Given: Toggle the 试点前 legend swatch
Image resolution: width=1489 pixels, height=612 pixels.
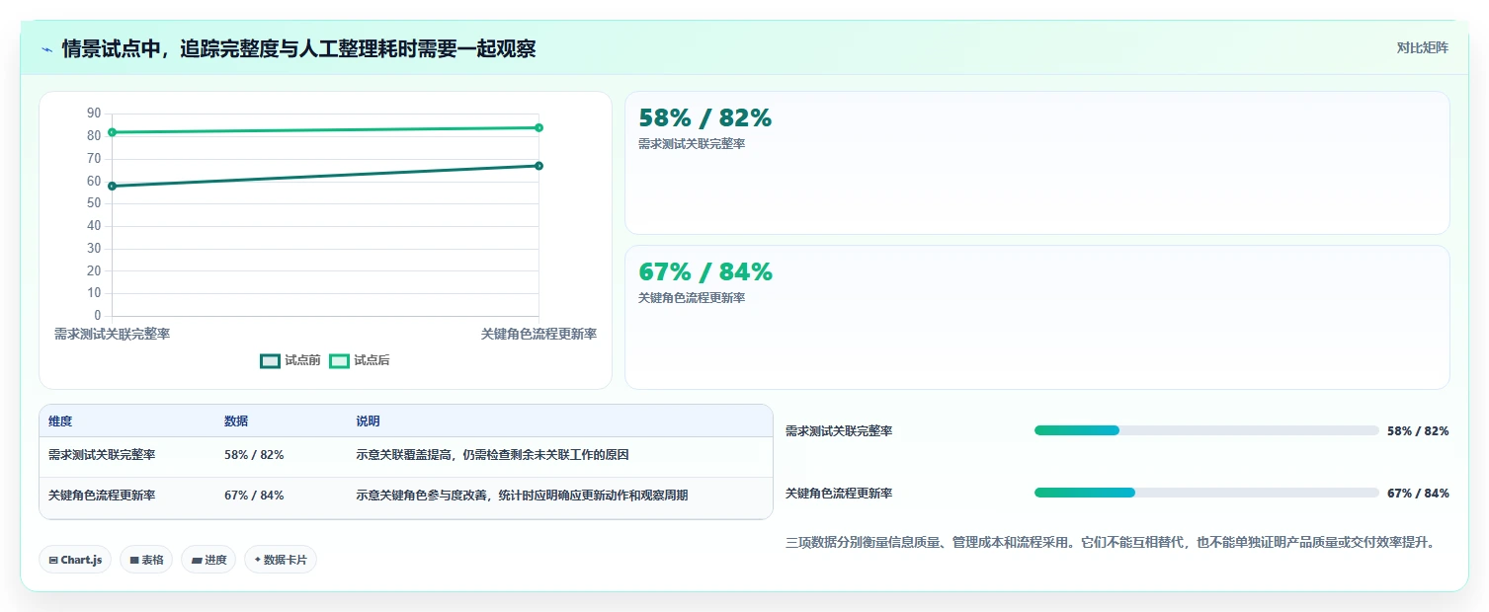Looking at the screenshot, I should point(270,360).
